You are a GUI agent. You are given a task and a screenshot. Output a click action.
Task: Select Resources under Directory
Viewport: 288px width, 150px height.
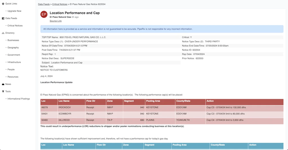click(x=13, y=77)
